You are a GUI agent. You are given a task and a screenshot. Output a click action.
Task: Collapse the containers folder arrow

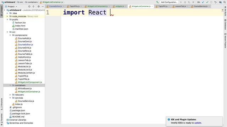[10, 85]
